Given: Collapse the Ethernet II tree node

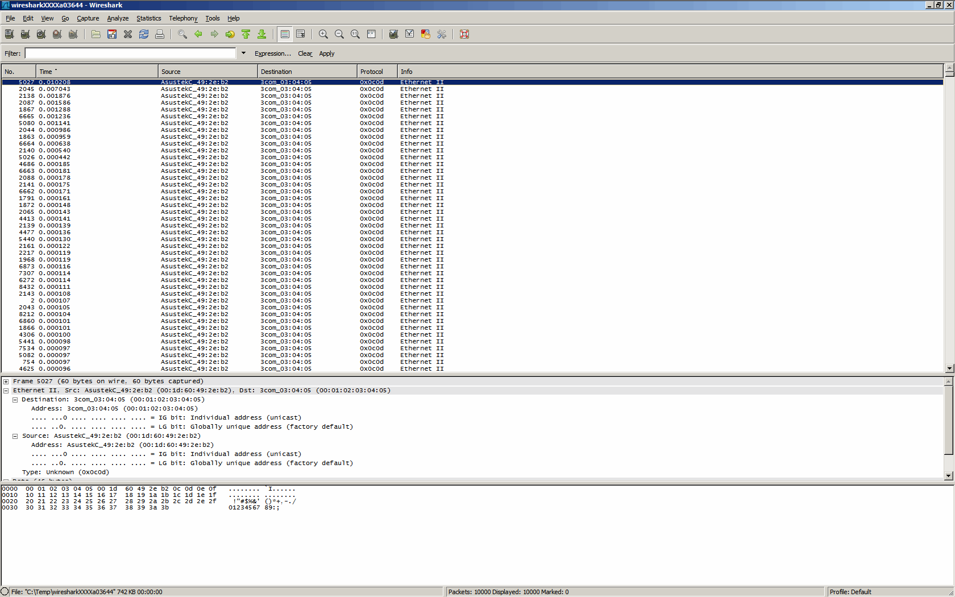Looking at the screenshot, I should tap(6, 391).
